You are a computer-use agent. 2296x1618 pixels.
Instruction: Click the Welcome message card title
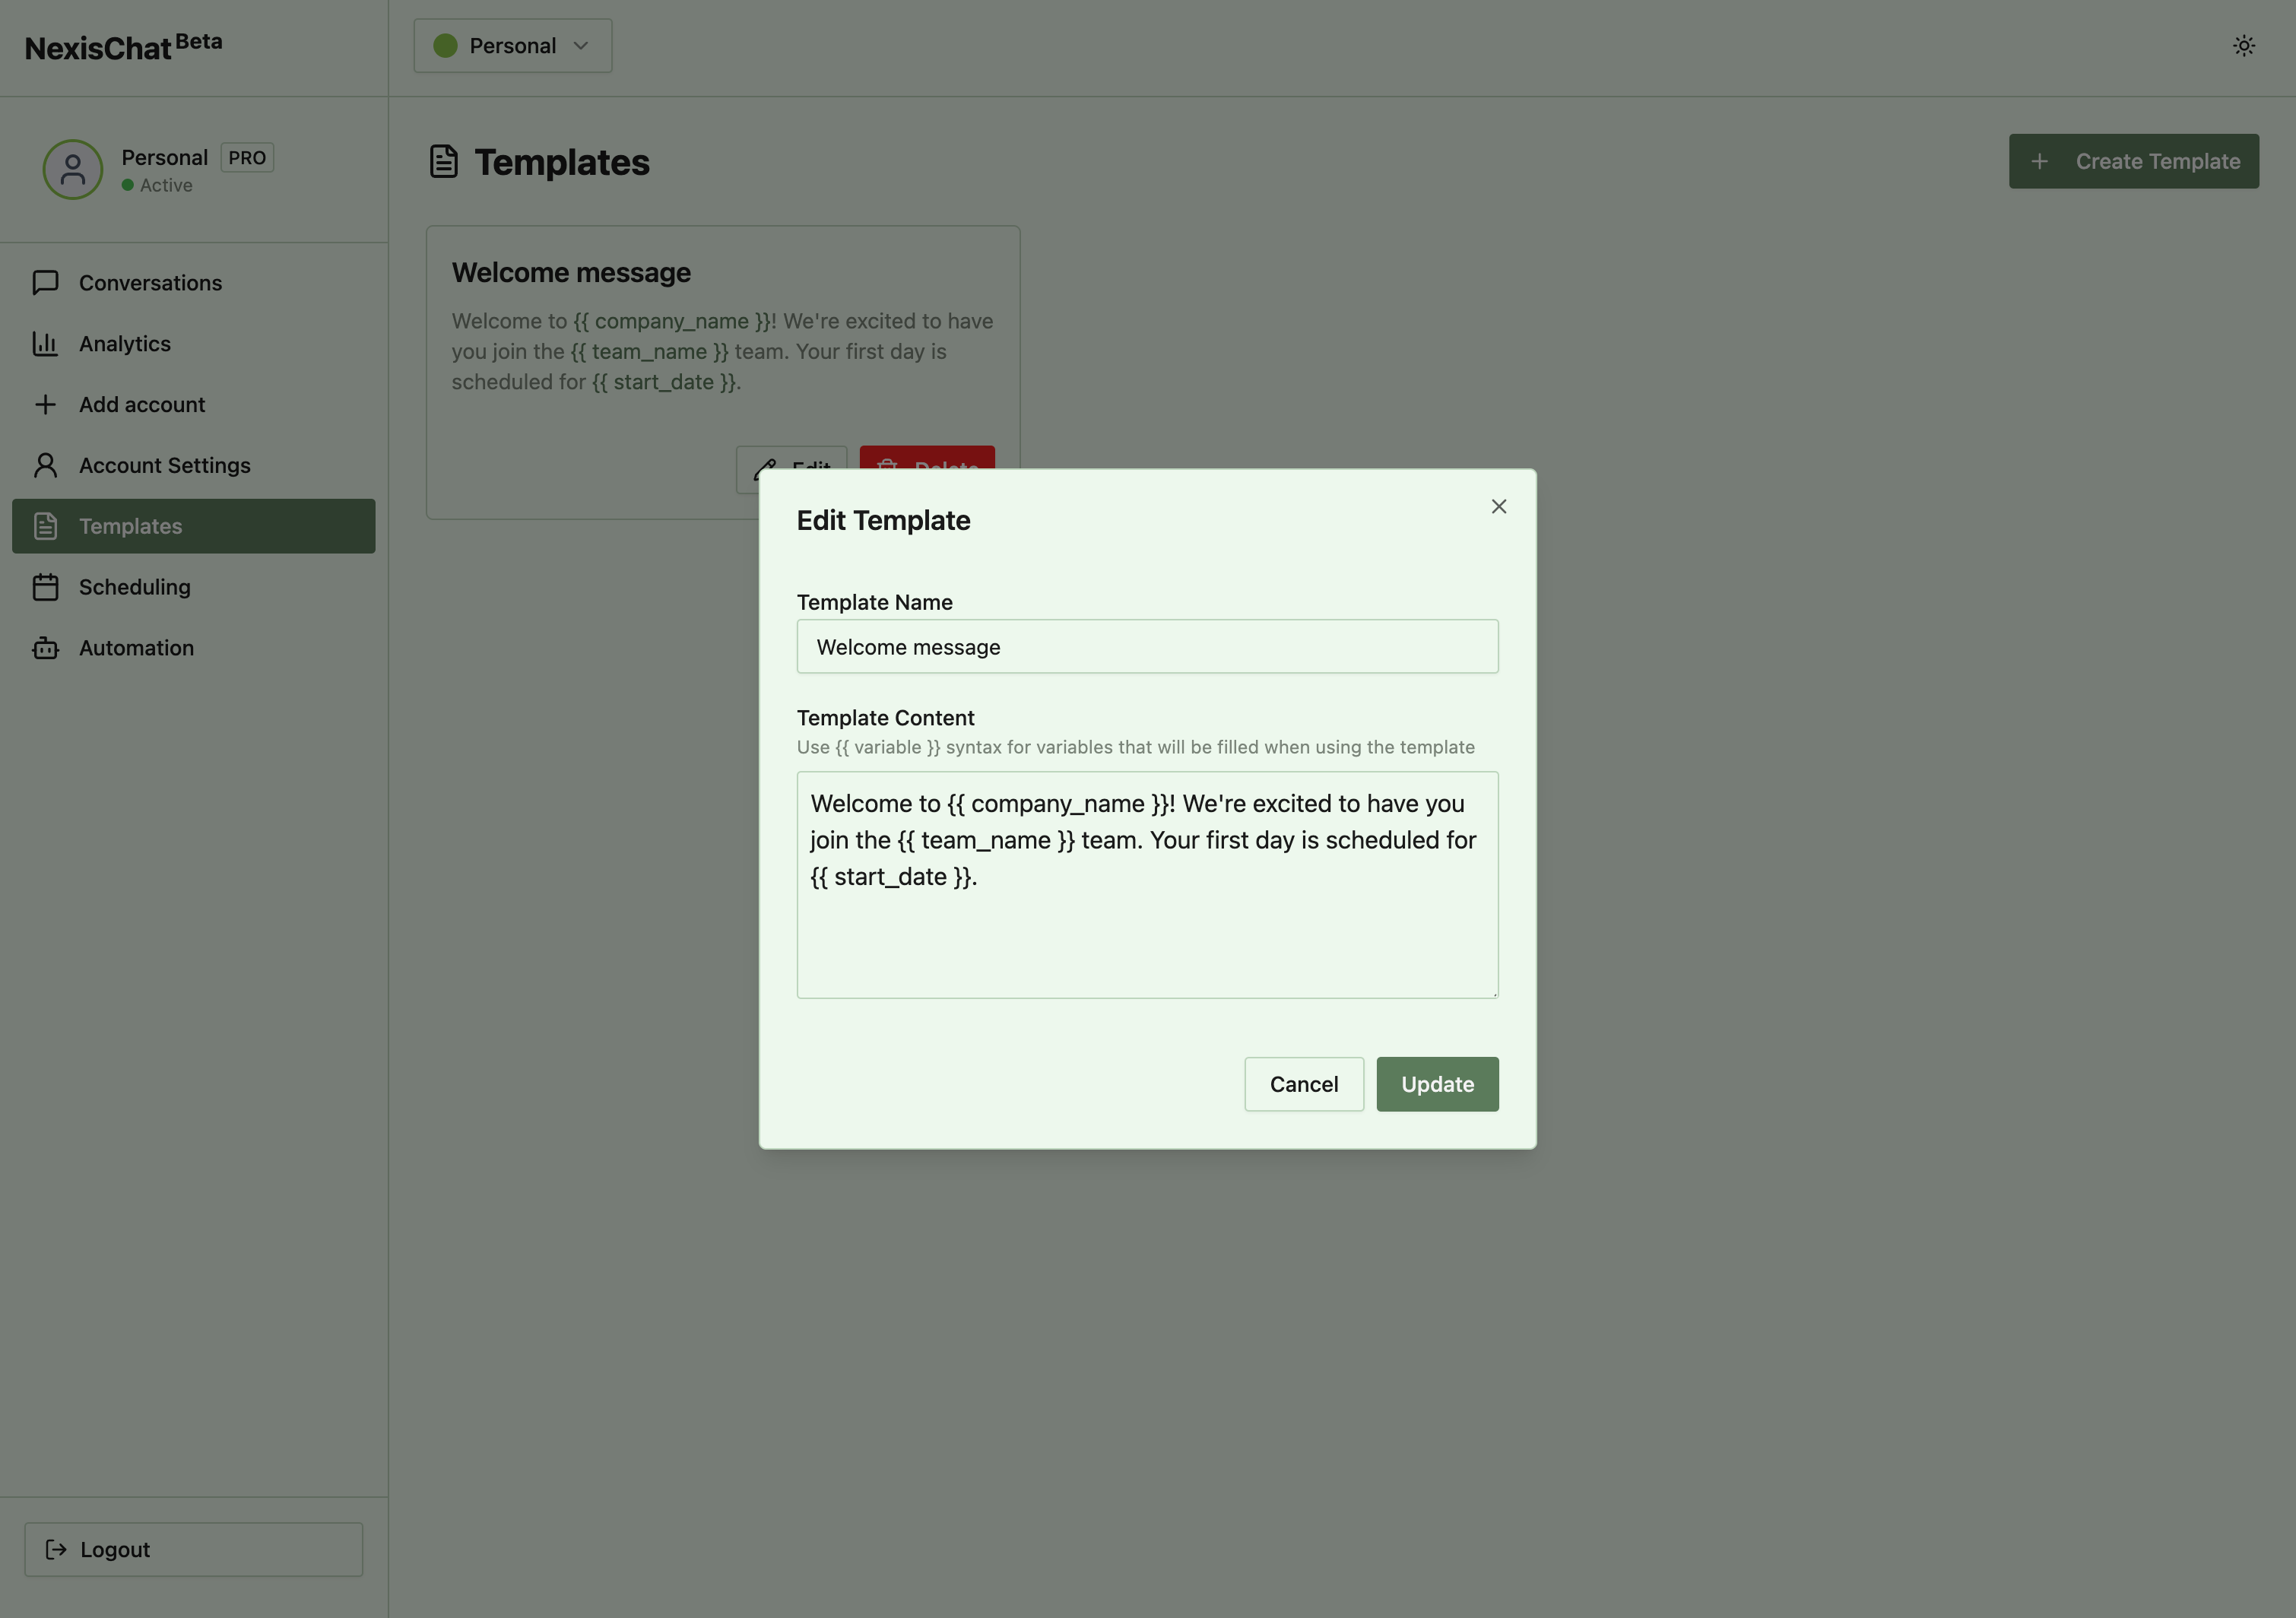coord(571,273)
